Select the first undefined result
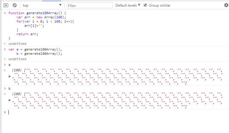 tap(17, 44)
